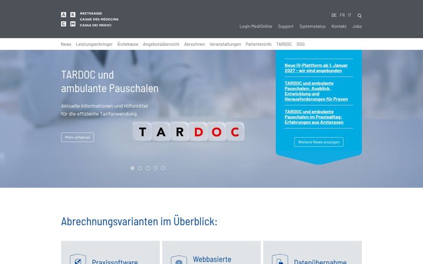This screenshot has height=264, width=423.
Task: Click the hero heading TARDOC und ambulante Pauschalen
Action: point(110,82)
